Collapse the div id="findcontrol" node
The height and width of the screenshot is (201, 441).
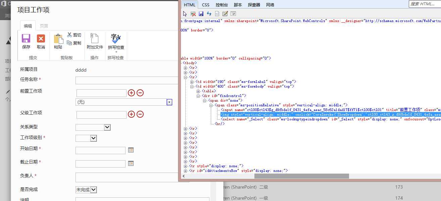click(x=198, y=96)
